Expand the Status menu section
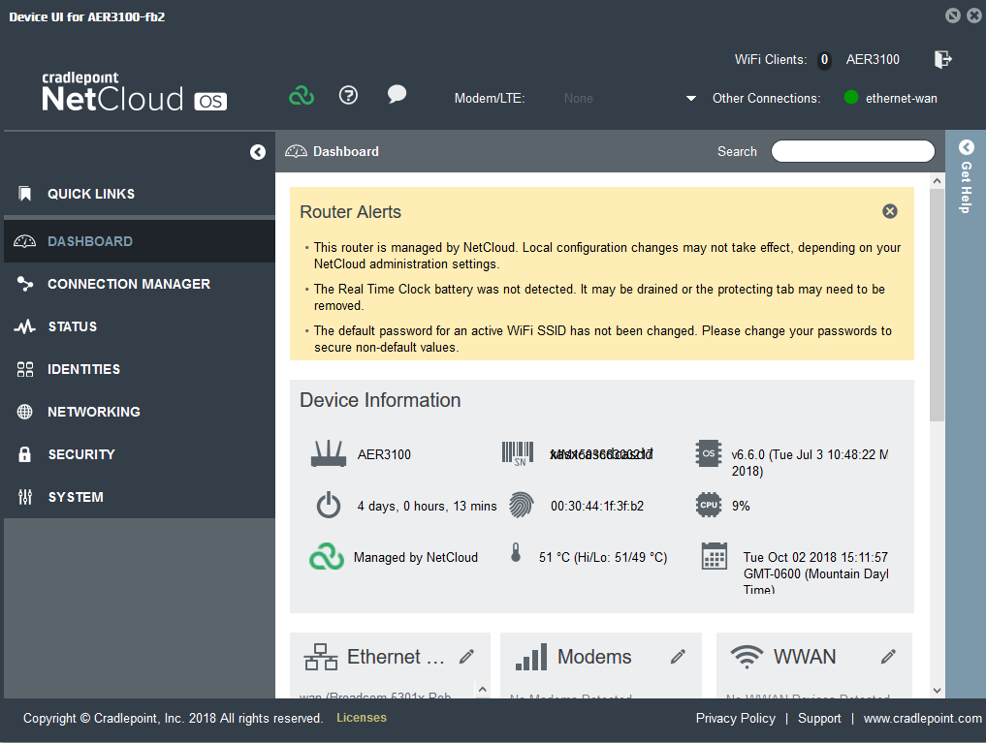This screenshot has height=743, width=986. point(140,326)
